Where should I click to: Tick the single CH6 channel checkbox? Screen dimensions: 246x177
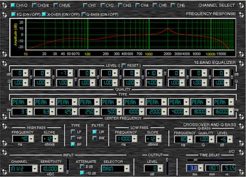(x=173, y=5)
